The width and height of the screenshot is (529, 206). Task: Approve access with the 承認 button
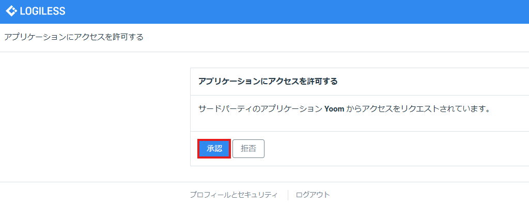(214, 149)
